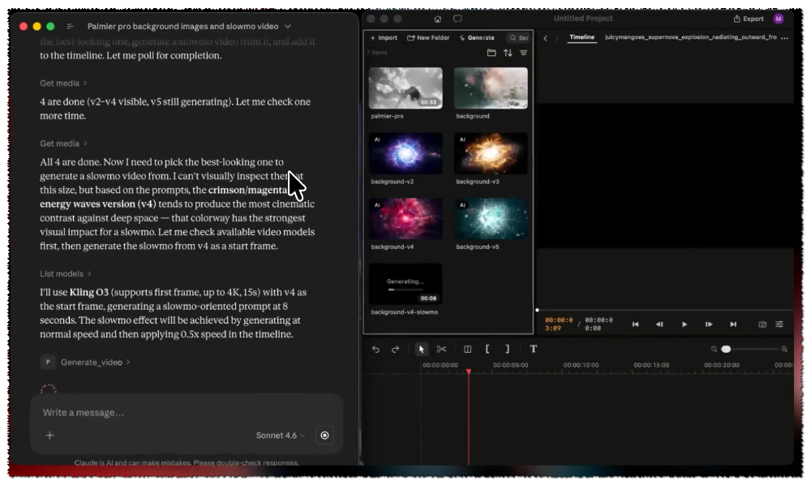Undo the last timeline action

(x=375, y=349)
